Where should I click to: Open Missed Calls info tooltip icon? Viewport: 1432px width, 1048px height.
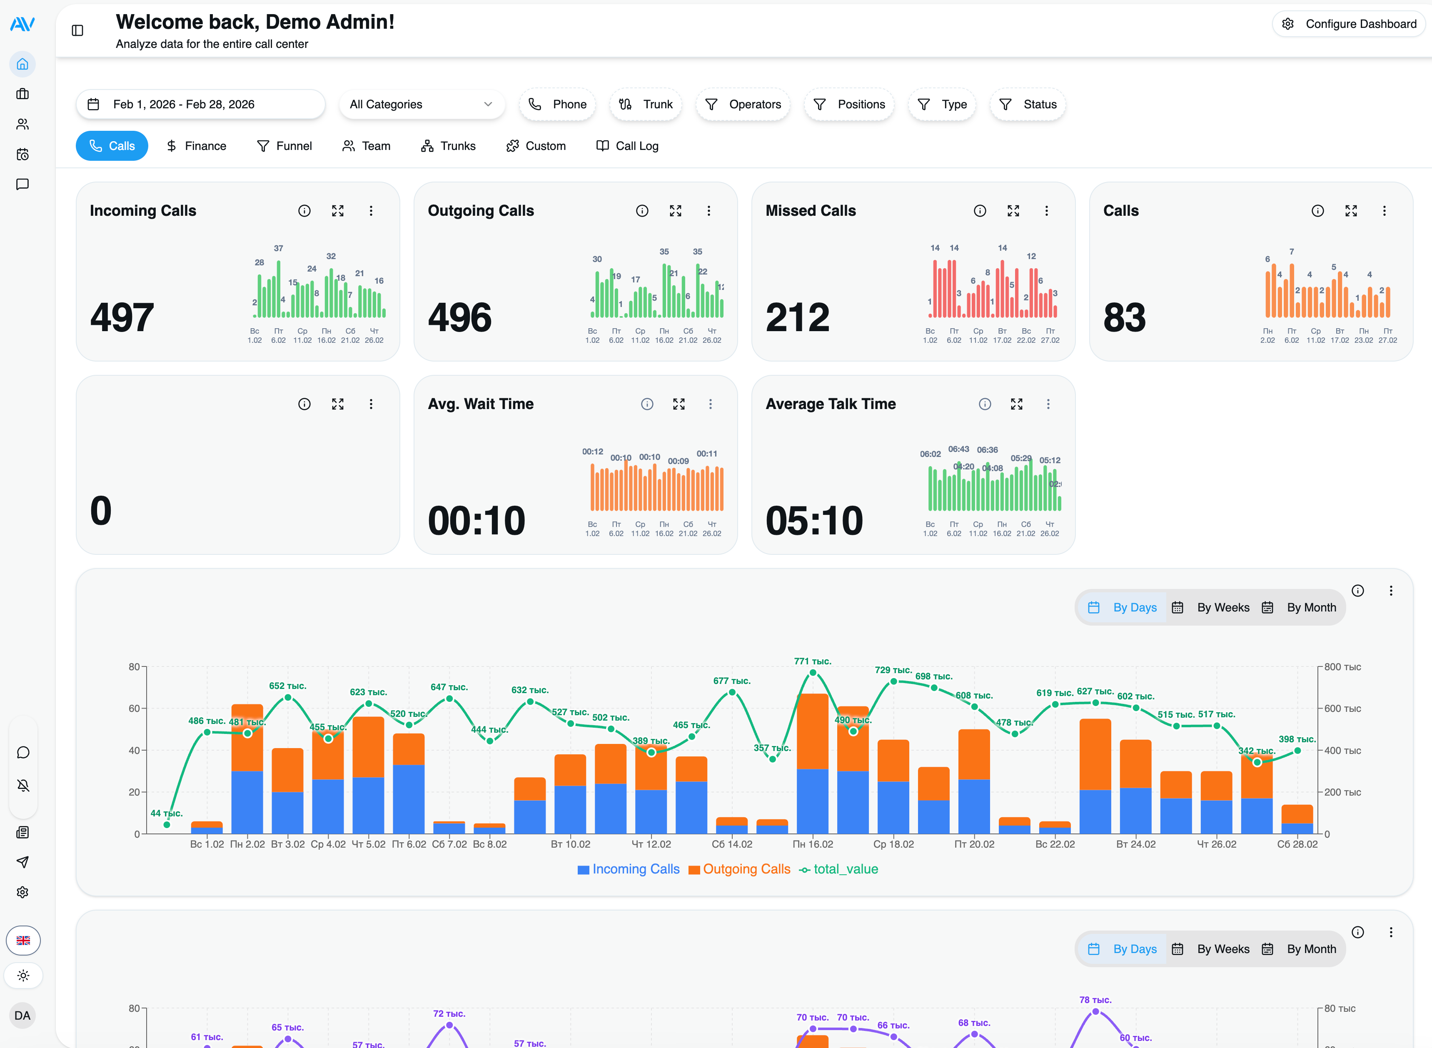[979, 211]
